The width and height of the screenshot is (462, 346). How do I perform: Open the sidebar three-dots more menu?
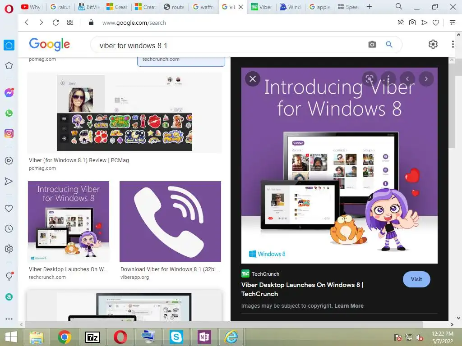[9, 319]
